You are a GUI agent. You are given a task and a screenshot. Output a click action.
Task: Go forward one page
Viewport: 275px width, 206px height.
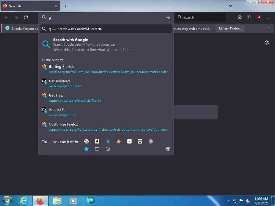tap(16, 17)
